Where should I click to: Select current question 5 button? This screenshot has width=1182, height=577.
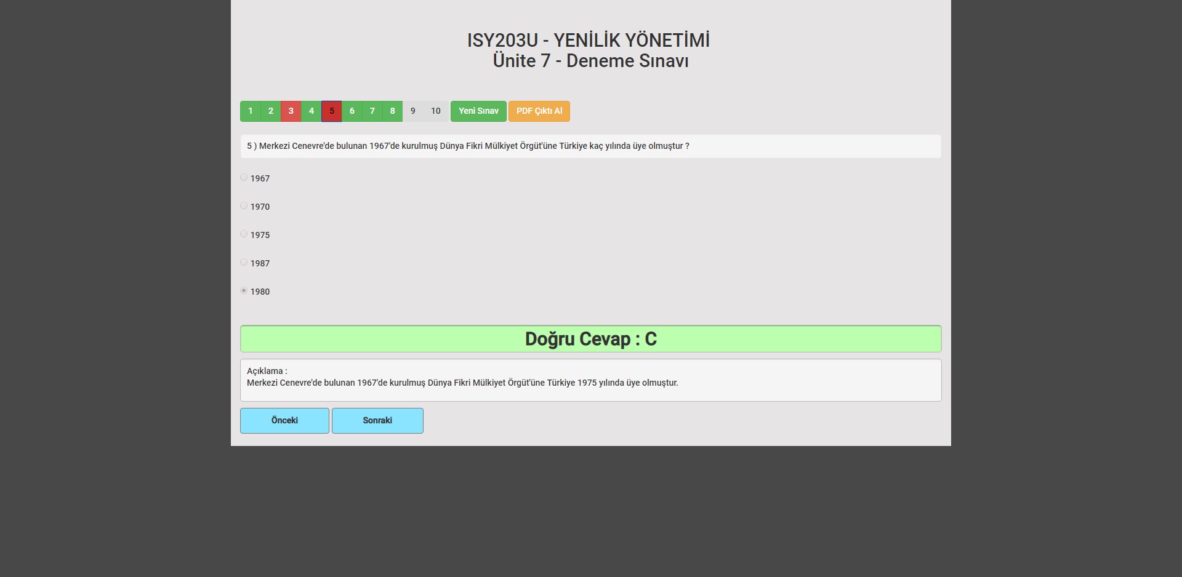tap(331, 111)
